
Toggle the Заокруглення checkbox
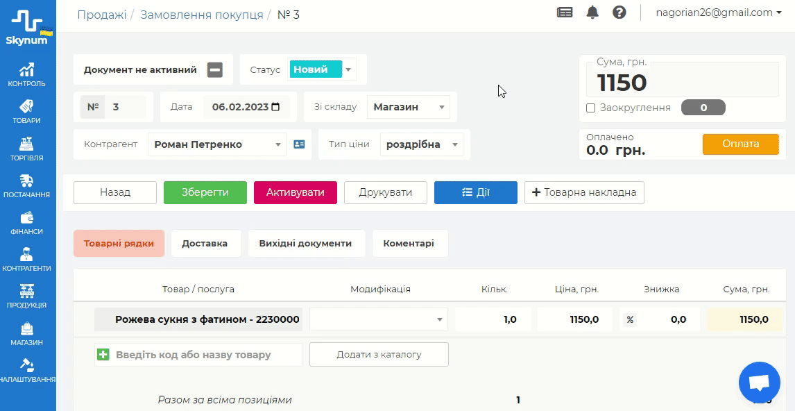(x=591, y=108)
